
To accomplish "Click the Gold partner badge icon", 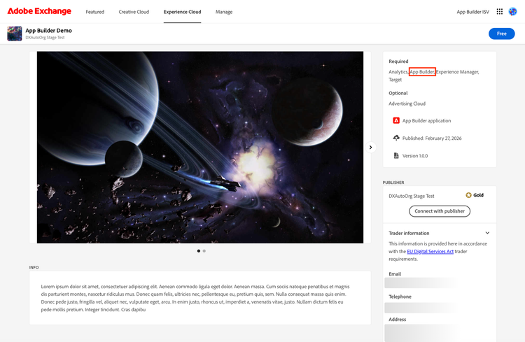I will [468, 195].
